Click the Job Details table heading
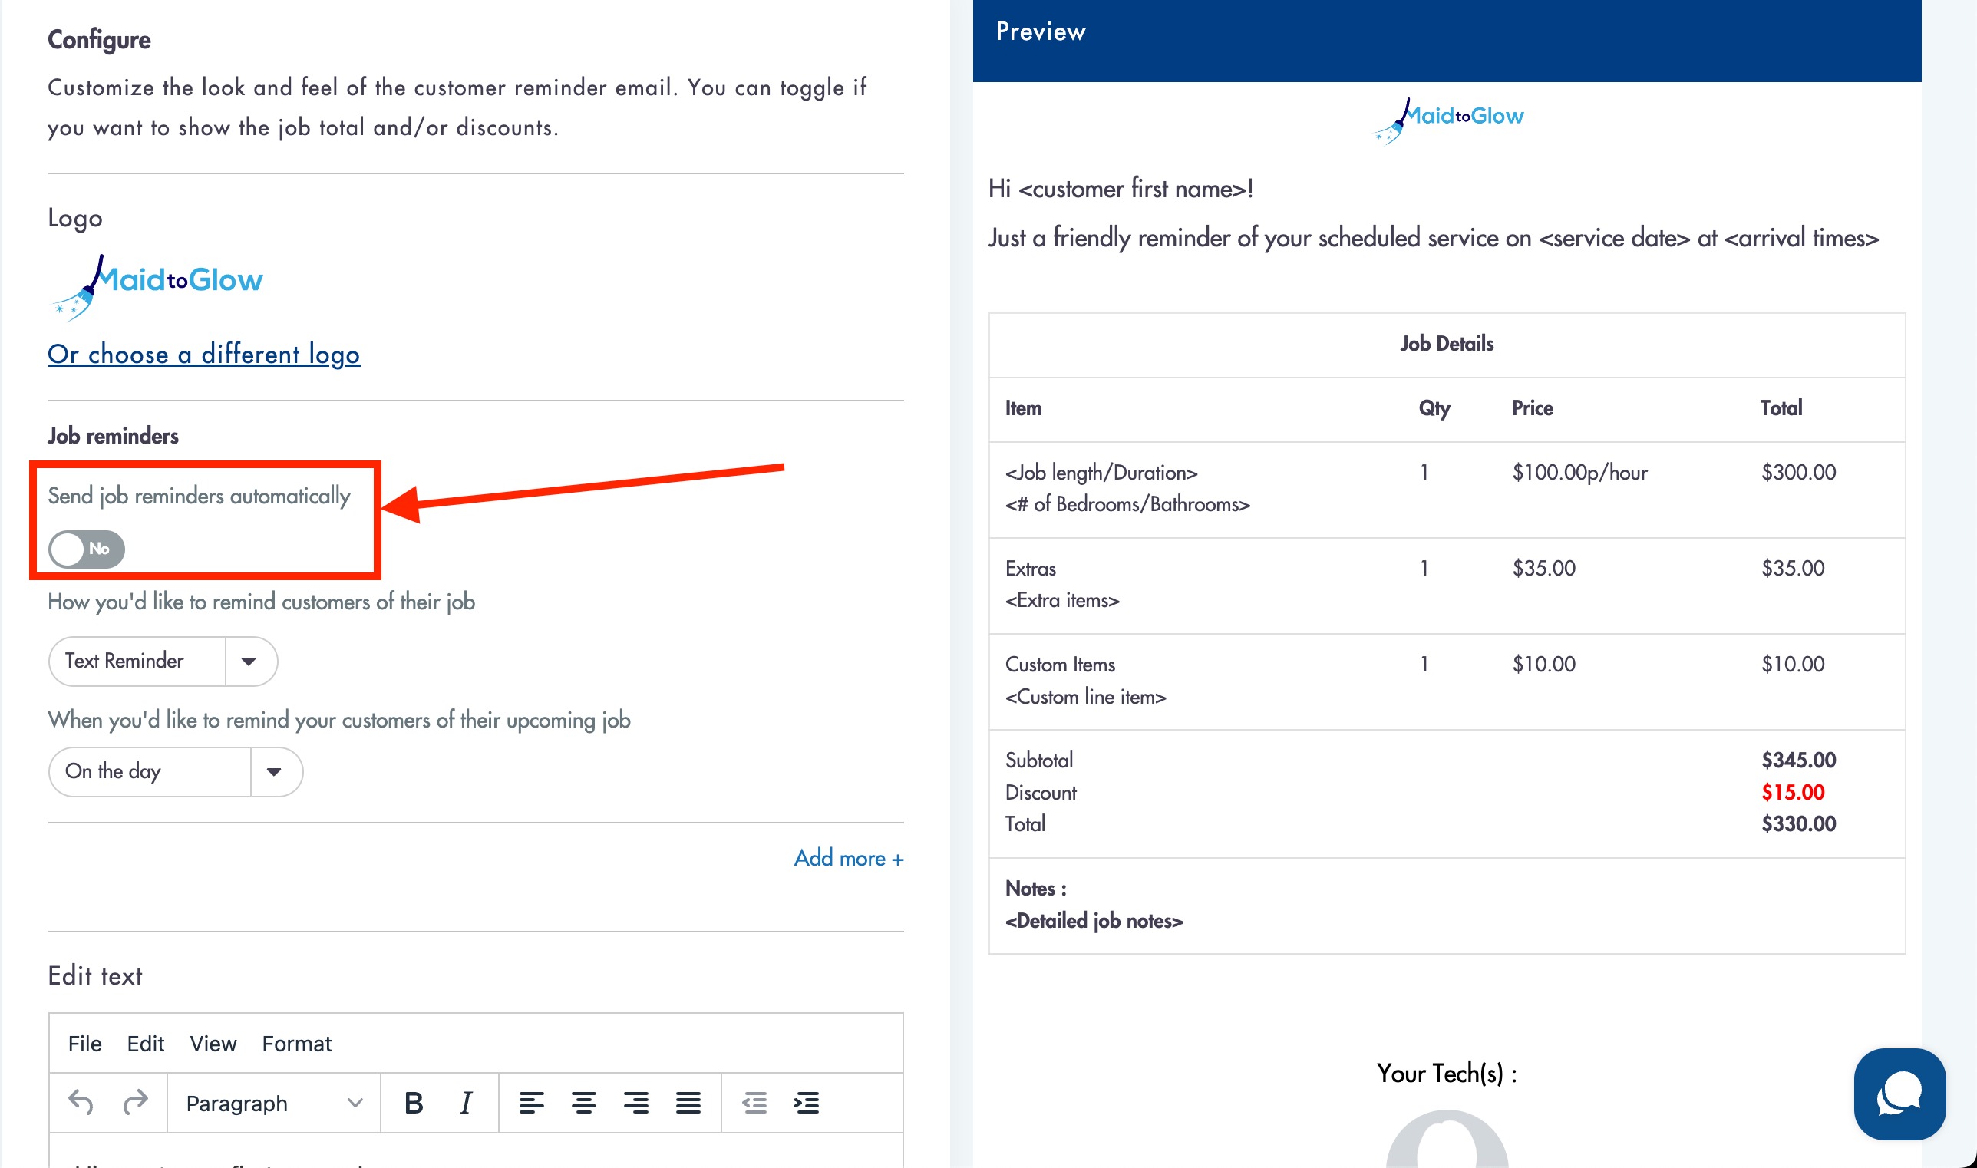The height and width of the screenshot is (1168, 1977). pyautogui.click(x=1447, y=343)
